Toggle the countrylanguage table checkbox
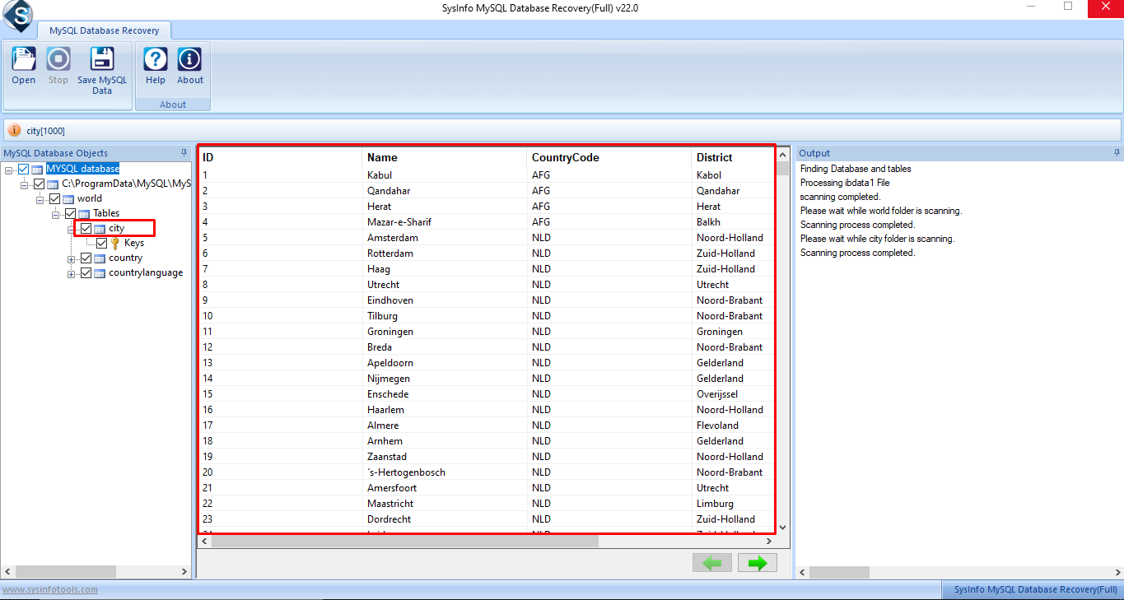This screenshot has width=1124, height=600. point(86,273)
